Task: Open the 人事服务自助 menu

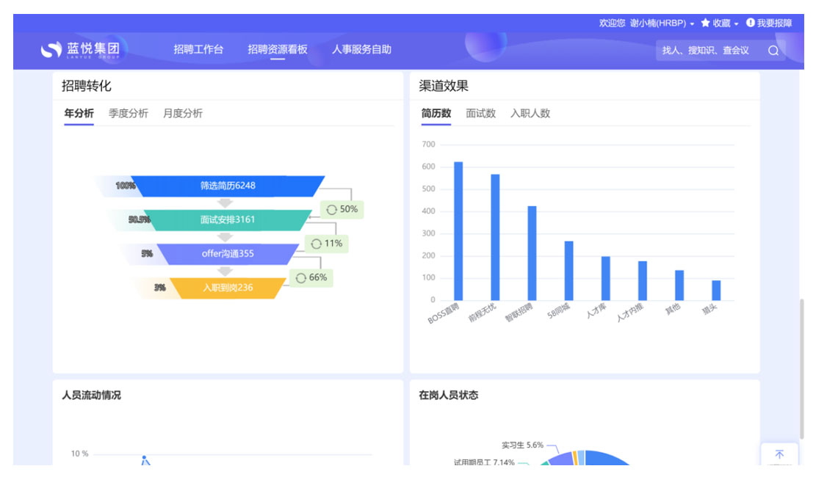Action: (361, 50)
